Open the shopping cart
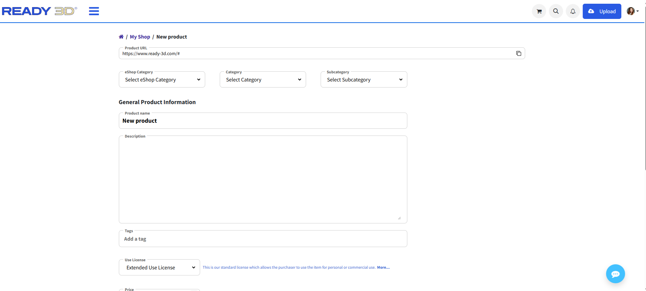The height and width of the screenshot is (291, 646). pos(539,11)
